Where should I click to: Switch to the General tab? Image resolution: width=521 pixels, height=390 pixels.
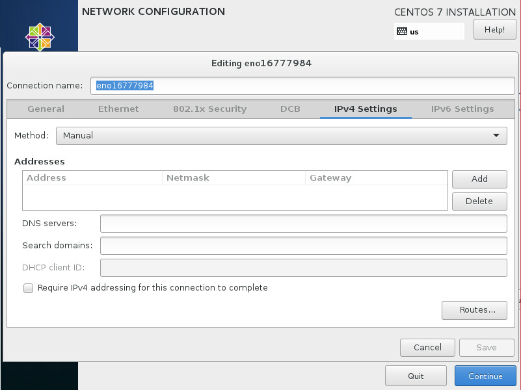click(x=46, y=109)
